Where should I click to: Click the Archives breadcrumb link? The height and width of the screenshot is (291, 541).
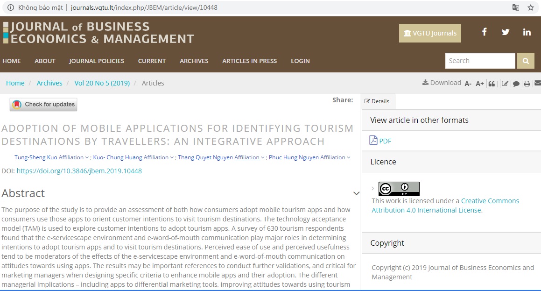49,83
